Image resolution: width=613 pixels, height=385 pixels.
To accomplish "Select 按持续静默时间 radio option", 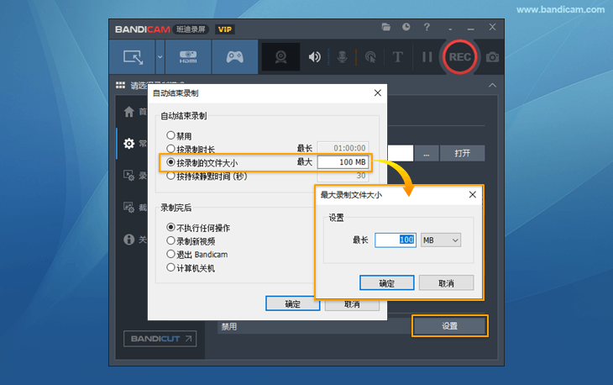I will click(x=207, y=176).
